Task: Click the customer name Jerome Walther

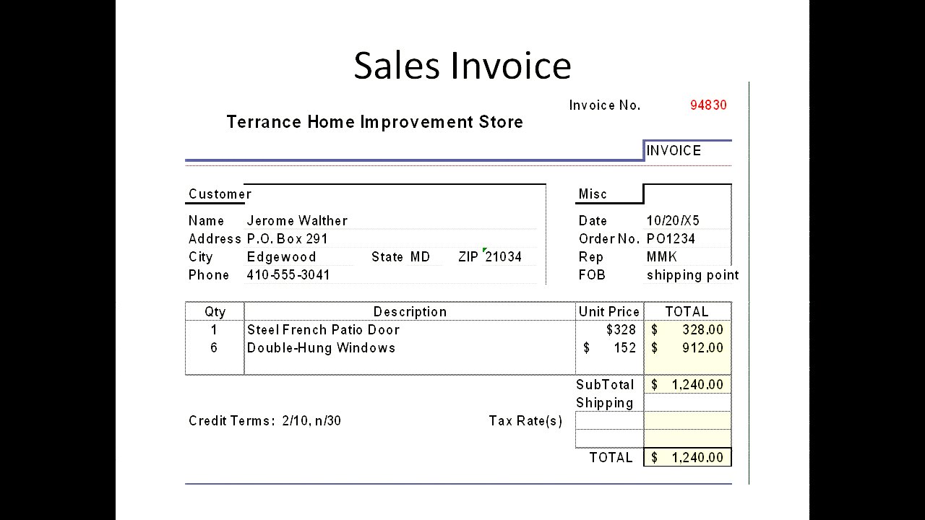Action: [x=297, y=221]
